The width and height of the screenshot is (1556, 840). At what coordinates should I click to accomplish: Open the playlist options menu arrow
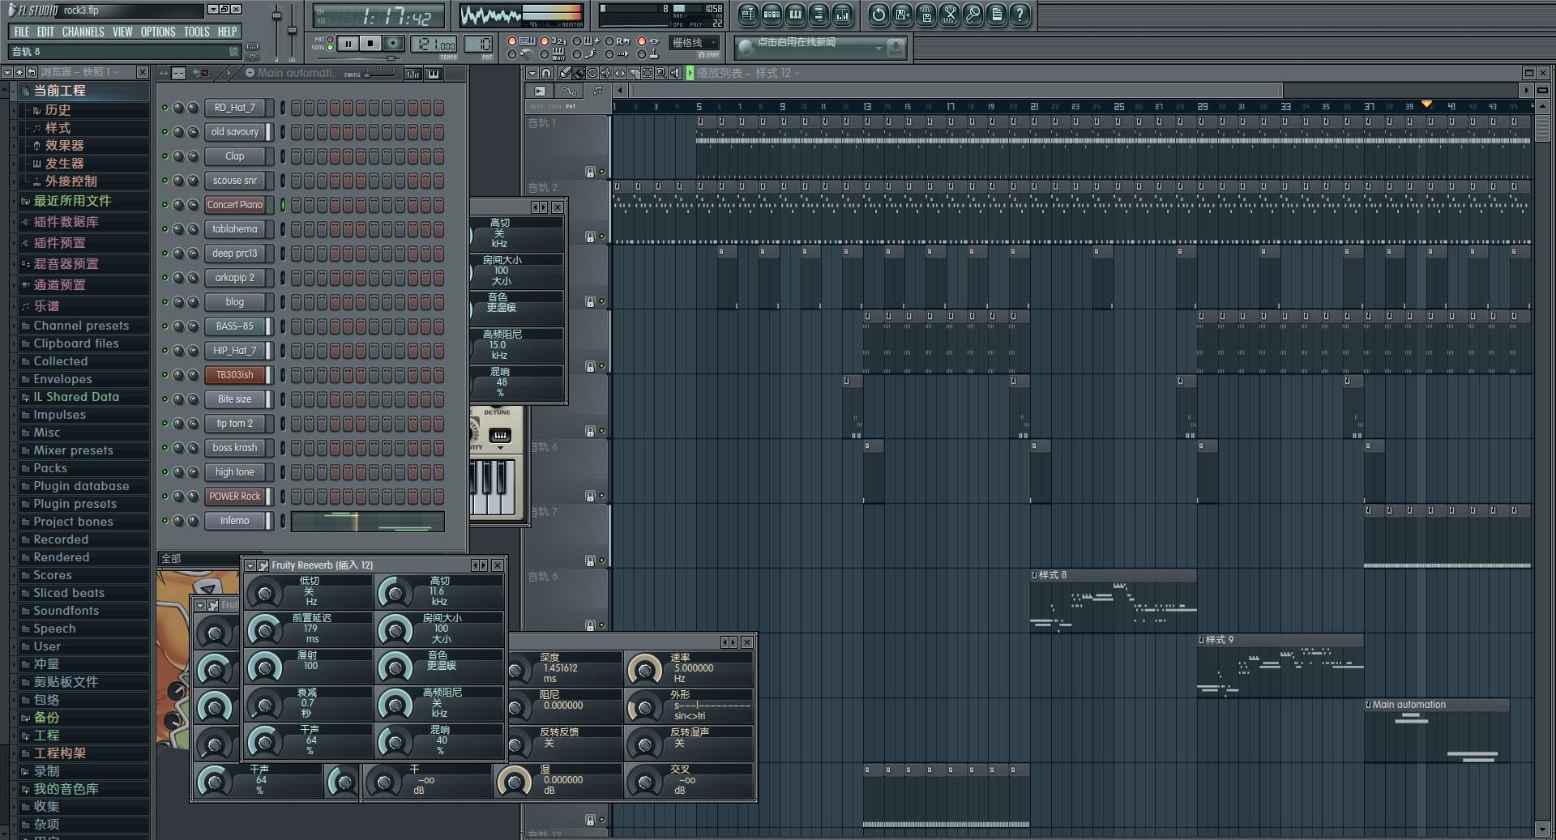pos(532,73)
